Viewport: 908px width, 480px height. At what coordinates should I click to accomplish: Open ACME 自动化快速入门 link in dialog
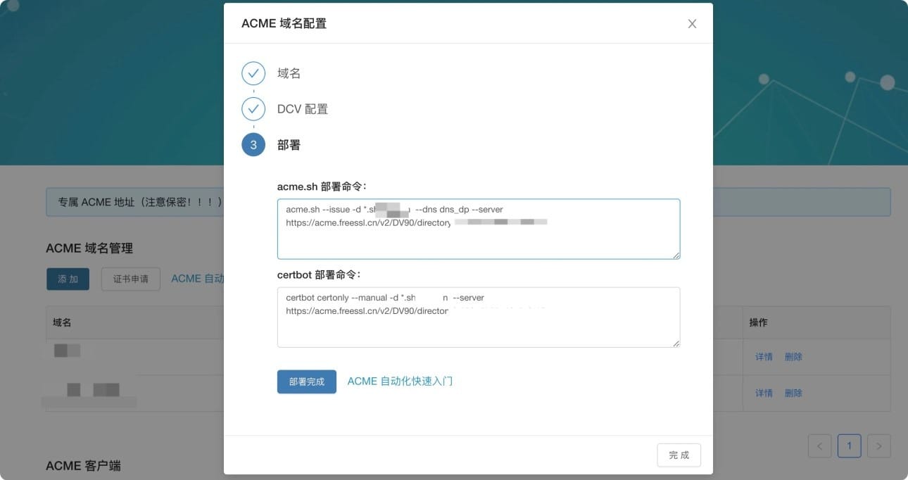click(x=400, y=381)
